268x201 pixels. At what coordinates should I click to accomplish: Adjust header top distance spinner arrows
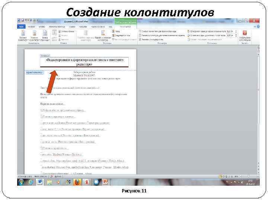coord(236,31)
